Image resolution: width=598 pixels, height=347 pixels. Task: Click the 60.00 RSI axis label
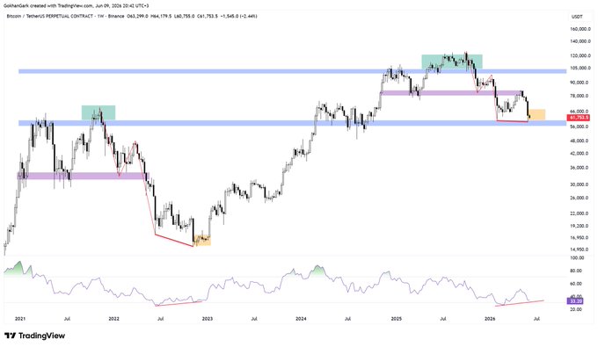coord(576,284)
